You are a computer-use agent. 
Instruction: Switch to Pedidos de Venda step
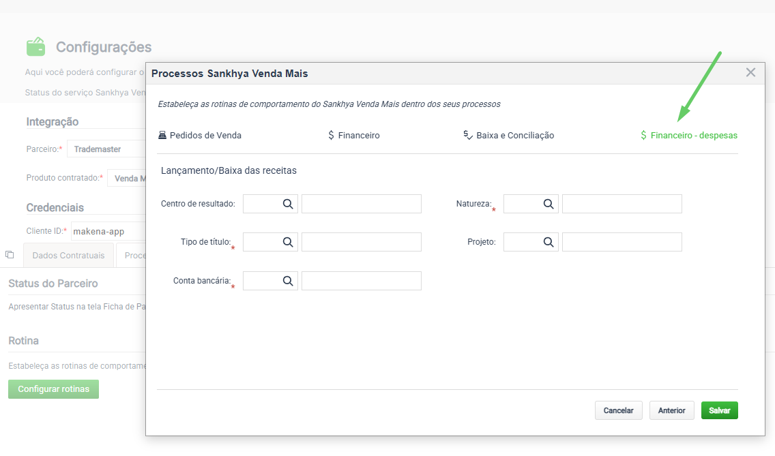pyautogui.click(x=200, y=136)
